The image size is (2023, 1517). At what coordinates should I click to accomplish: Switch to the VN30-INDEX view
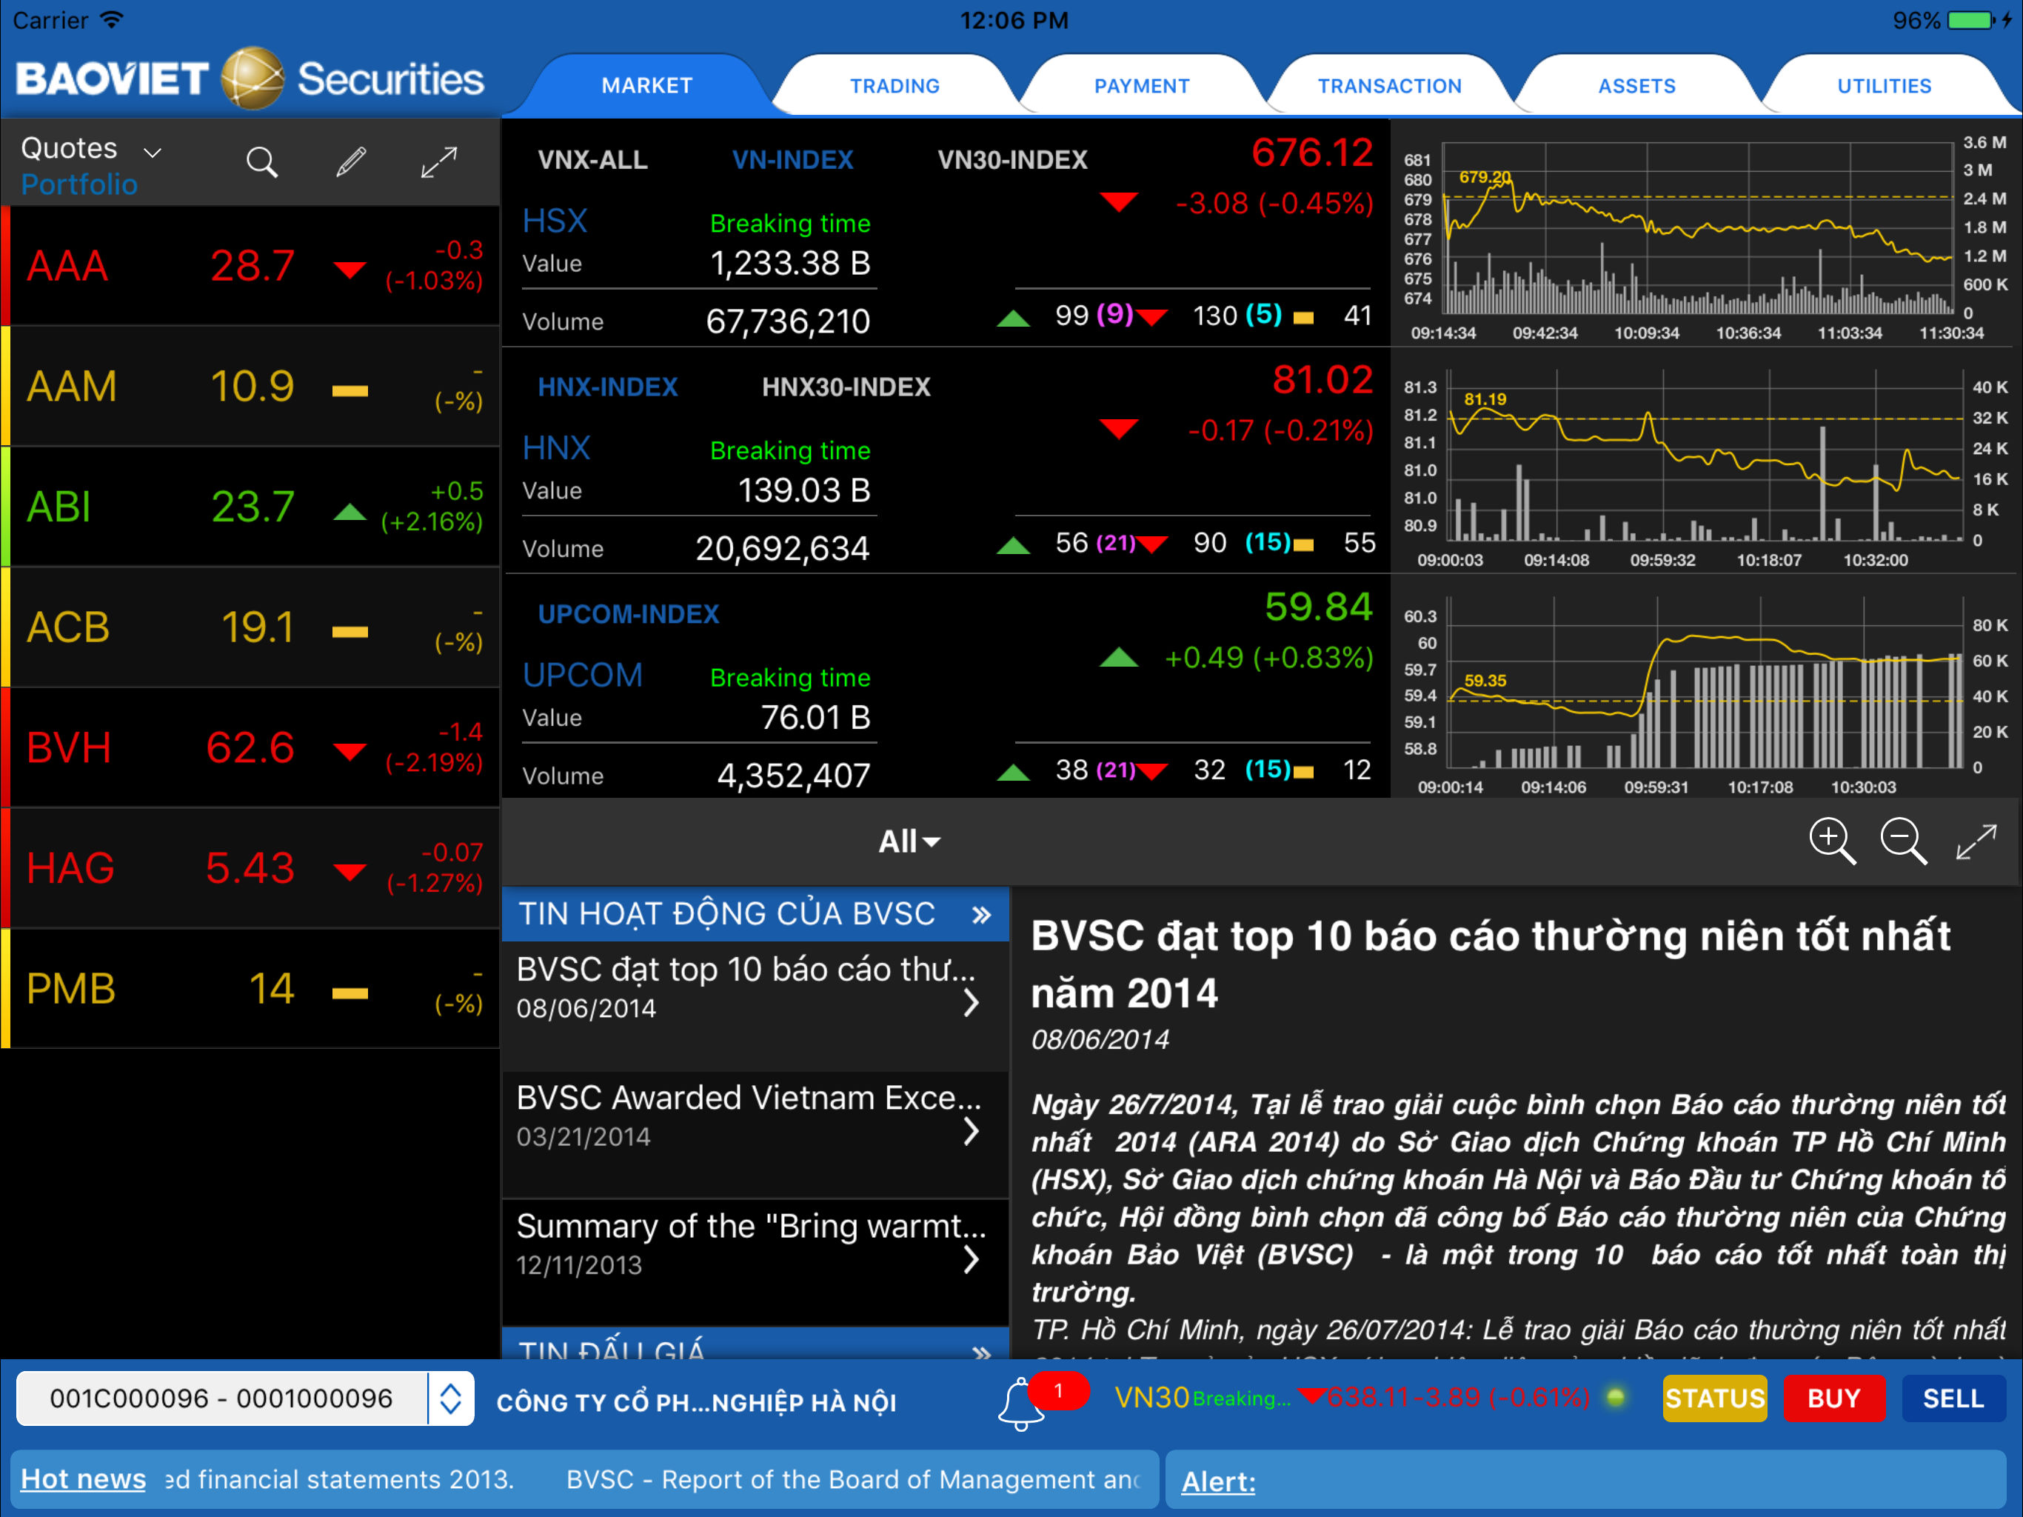tap(1011, 160)
